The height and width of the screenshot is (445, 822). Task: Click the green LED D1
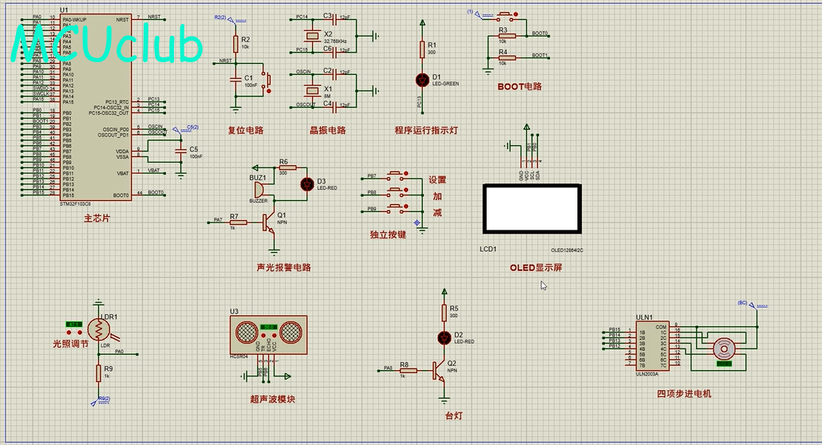[x=422, y=81]
